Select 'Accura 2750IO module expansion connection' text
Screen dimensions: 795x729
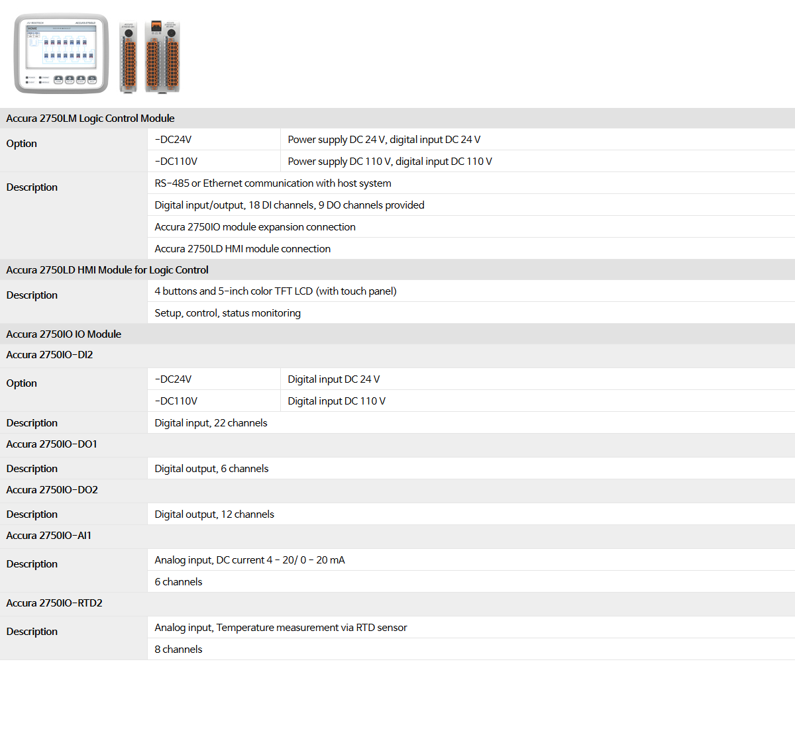[x=255, y=227]
